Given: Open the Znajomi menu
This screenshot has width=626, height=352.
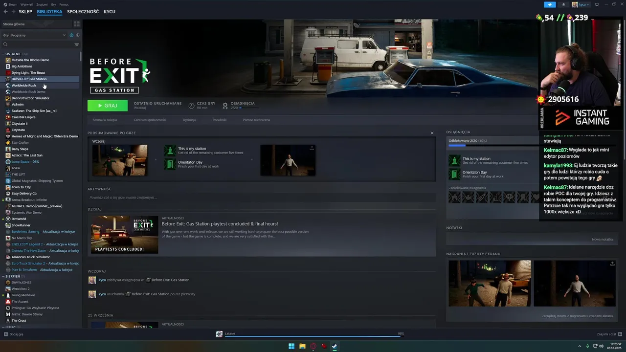Looking at the screenshot, I should click(x=42, y=4).
